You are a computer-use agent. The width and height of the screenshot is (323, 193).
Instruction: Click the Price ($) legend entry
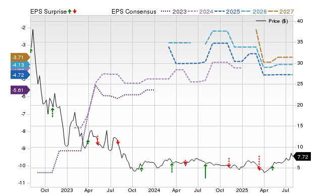(272, 21)
